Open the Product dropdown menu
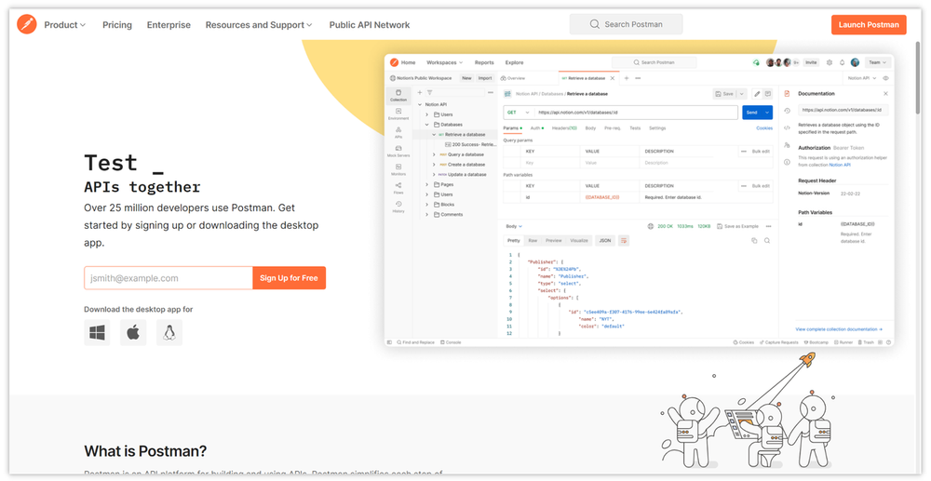This screenshot has height=481, width=931. point(65,25)
